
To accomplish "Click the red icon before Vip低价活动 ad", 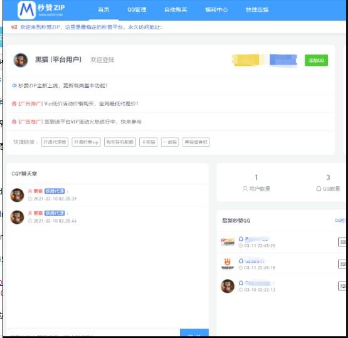I will [14, 103].
